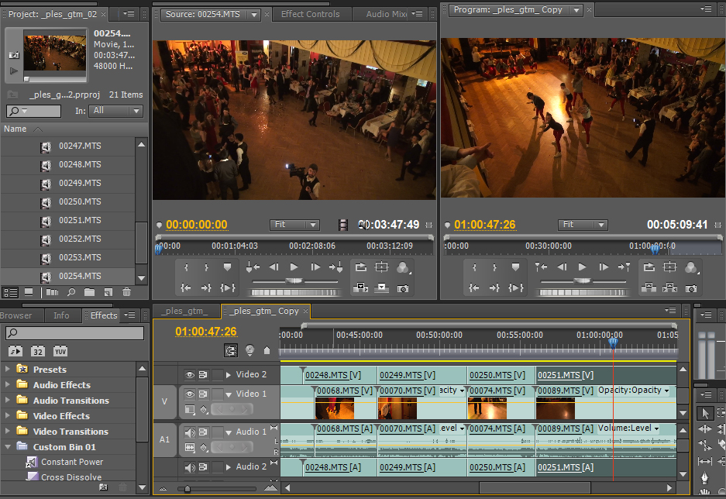Export a frame from Source monitor
The height and width of the screenshot is (499, 726).
click(x=403, y=288)
